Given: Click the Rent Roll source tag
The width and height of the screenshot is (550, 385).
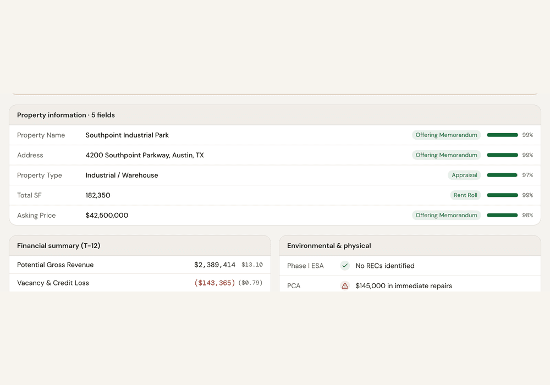Looking at the screenshot, I should [465, 195].
